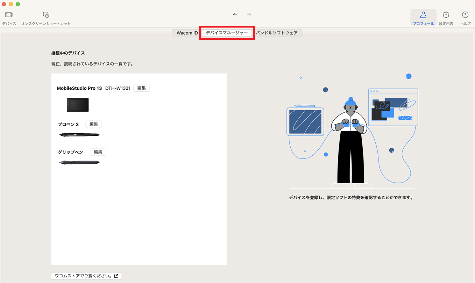This screenshot has width=475, height=283.
Task: Click 編集 next to MobileStudio Pro 13
Action: [x=141, y=88]
